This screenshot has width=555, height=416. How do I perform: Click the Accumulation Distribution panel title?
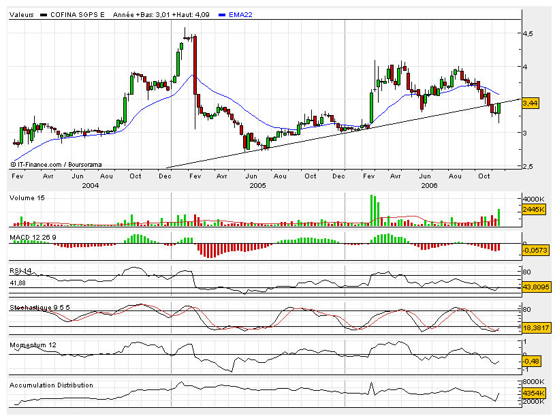pos(51,385)
